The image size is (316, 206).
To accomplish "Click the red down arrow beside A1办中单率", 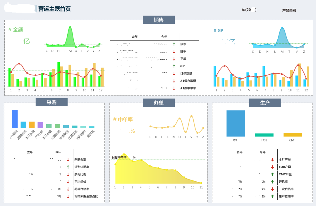I will click(174, 88).
